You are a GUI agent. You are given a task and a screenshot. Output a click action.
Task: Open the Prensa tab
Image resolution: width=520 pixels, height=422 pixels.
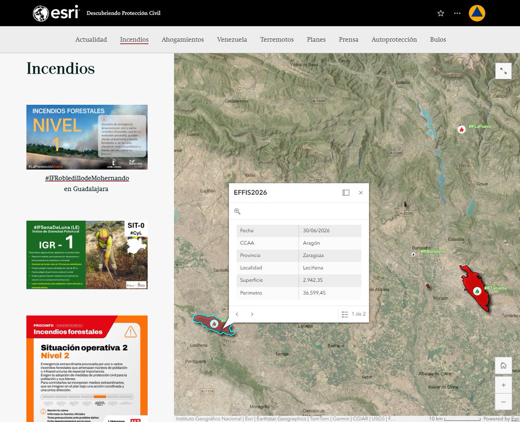(349, 39)
